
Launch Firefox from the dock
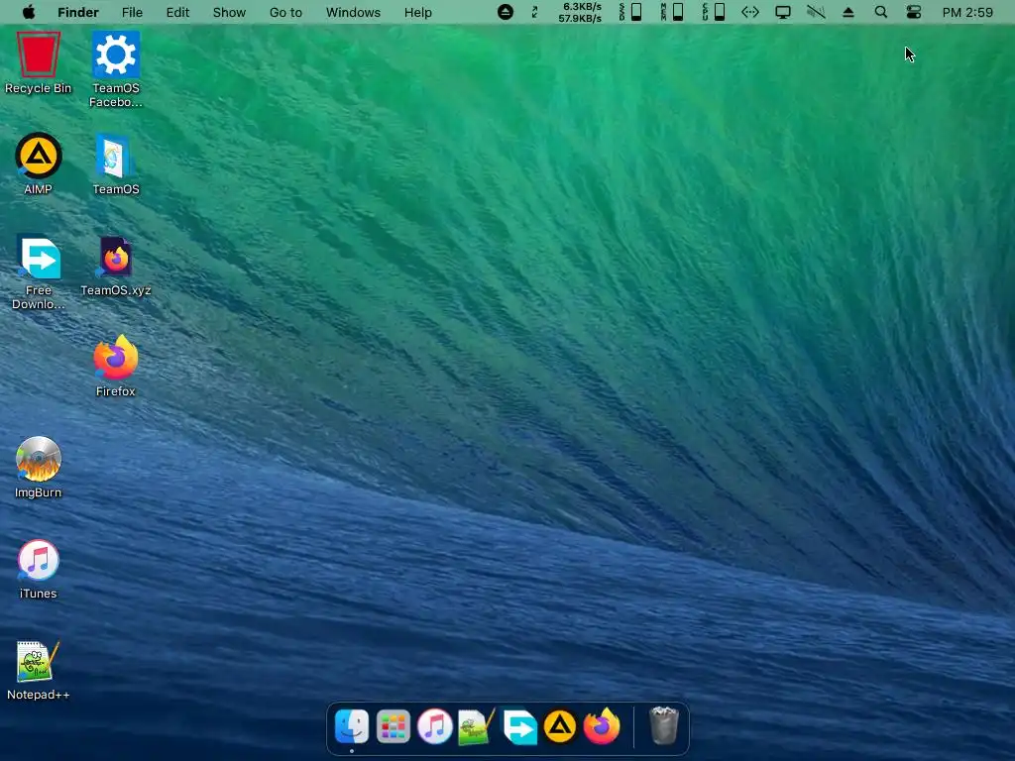coord(602,726)
